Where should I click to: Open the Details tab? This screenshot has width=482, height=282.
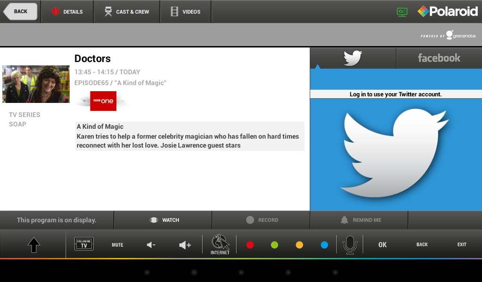click(x=67, y=12)
